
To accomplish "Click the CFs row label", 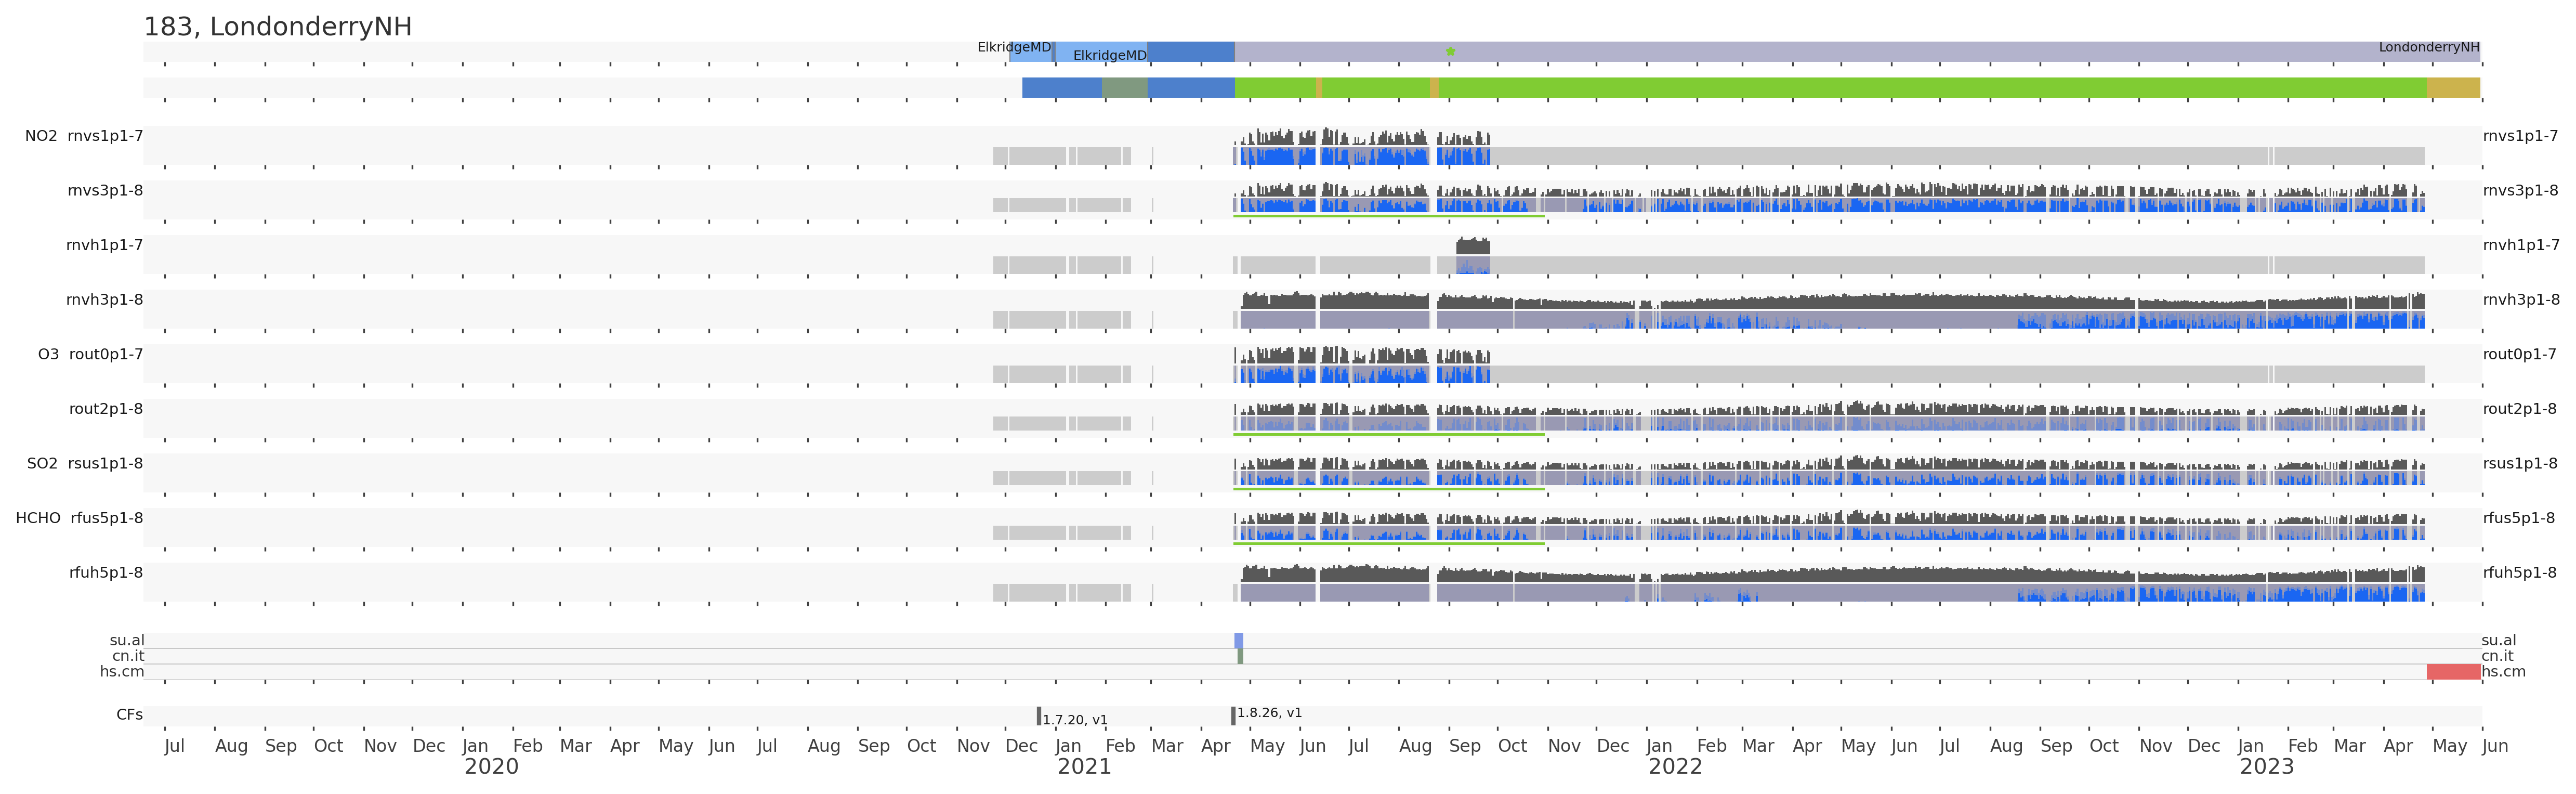I will (129, 715).
